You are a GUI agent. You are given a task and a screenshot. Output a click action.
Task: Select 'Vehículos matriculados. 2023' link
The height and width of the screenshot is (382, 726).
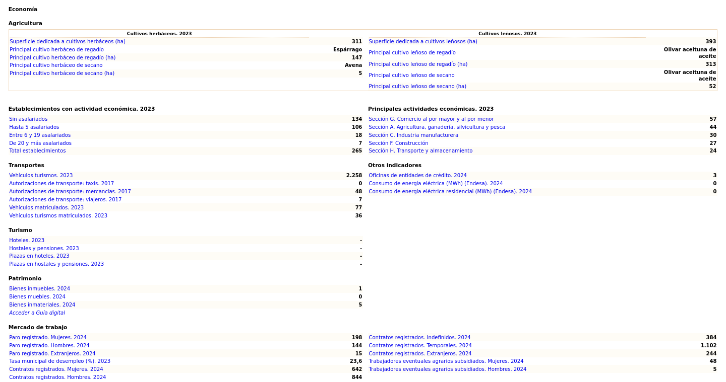click(46, 208)
